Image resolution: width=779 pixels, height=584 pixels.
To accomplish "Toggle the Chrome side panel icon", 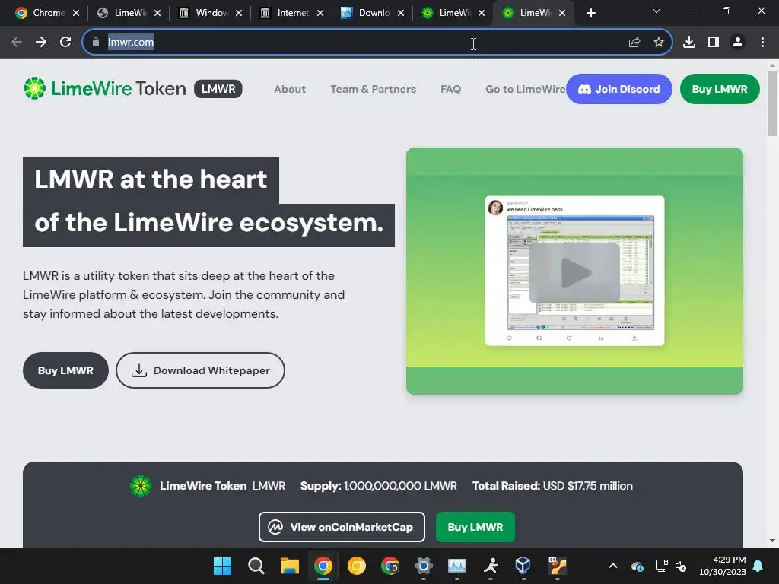I will [714, 43].
